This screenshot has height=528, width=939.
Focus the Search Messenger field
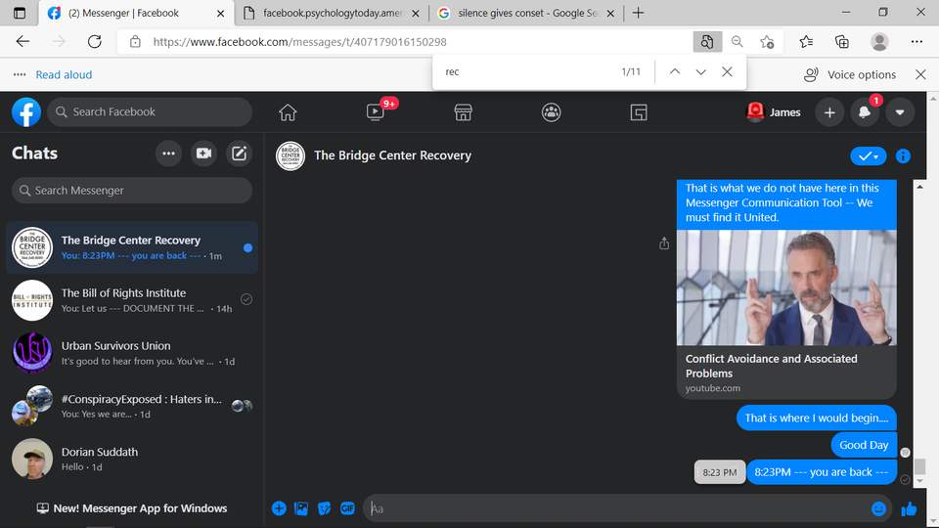(132, 191)
